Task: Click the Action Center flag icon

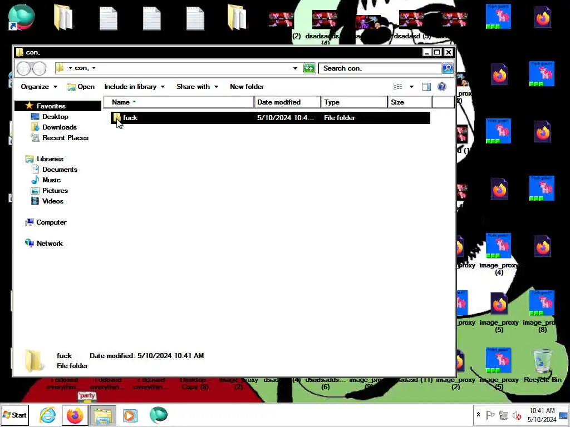Action: pyautogui.click(x=490, y=415)
